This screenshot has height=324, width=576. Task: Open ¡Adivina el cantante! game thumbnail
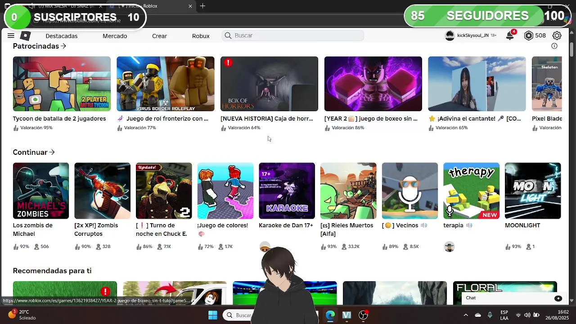[x=477, y=84]
